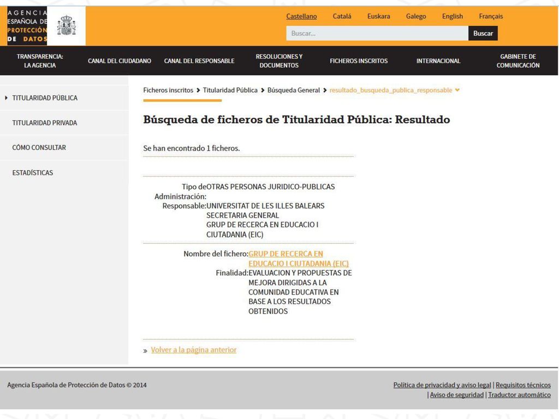Image resolution: width=559 pixels, height=419 pixels.
Task: Click the 'Se han encontrado 1 ficheros.' text
Action: coord(192,148)
